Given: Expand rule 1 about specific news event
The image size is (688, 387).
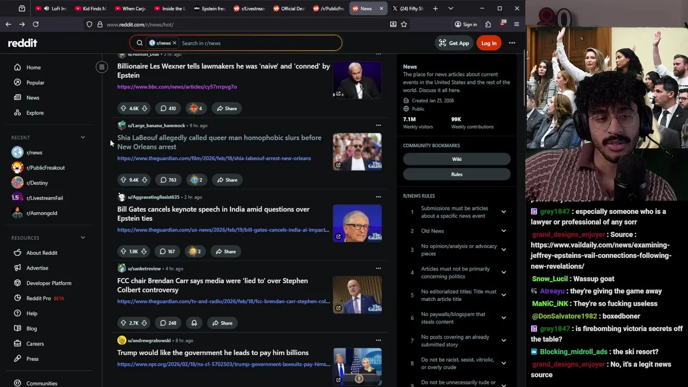Looking at the screenshot, I should pos(504,212).
